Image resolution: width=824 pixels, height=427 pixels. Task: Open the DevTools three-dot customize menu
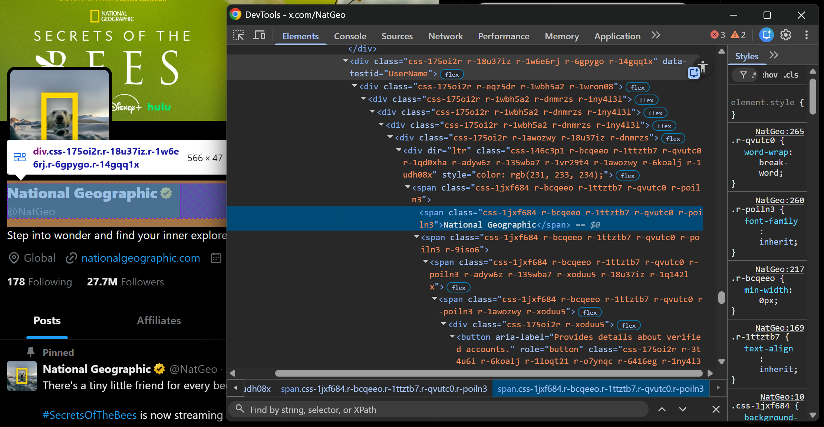pyautogui.click(x=807, y=35)
